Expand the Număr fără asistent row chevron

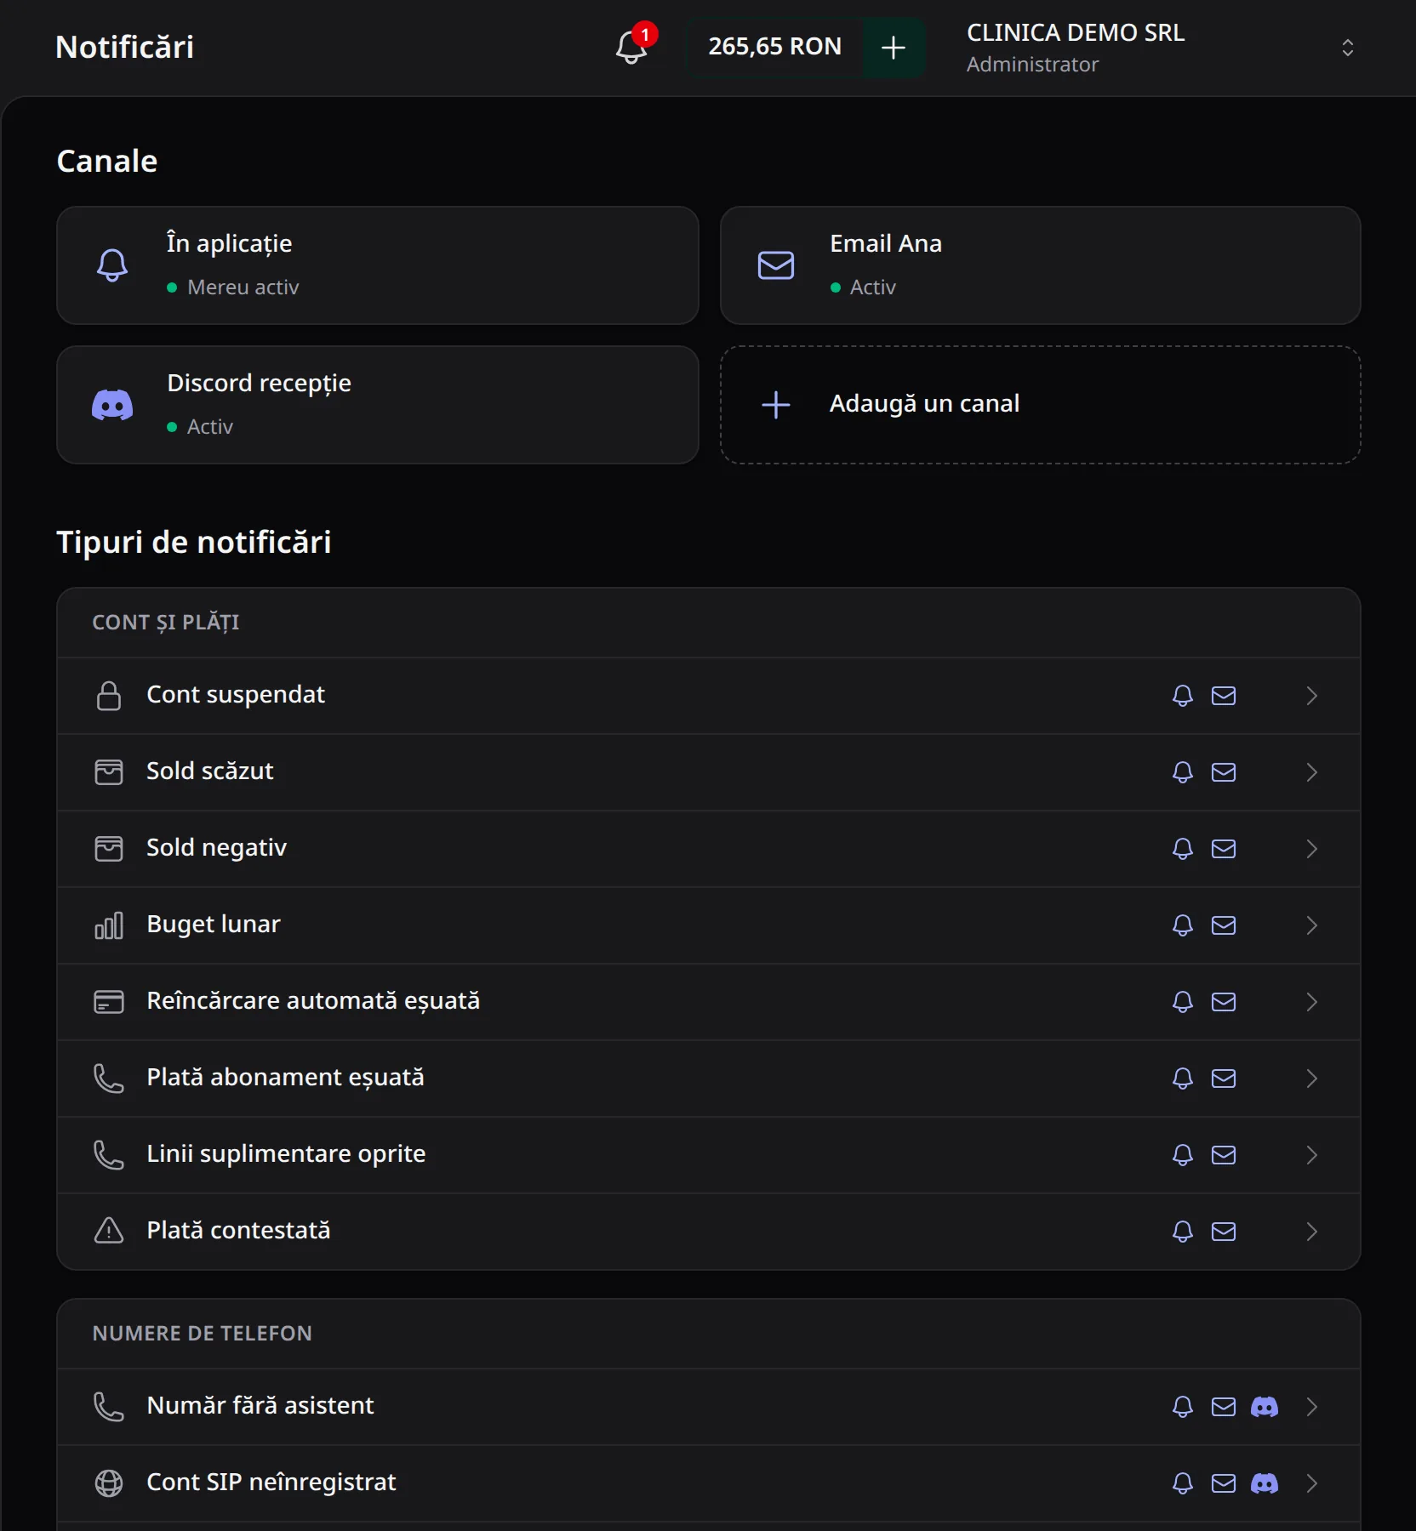coord(1312,1407)
